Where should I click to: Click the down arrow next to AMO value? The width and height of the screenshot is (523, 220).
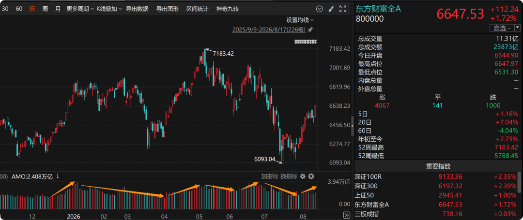click(58, 176)
